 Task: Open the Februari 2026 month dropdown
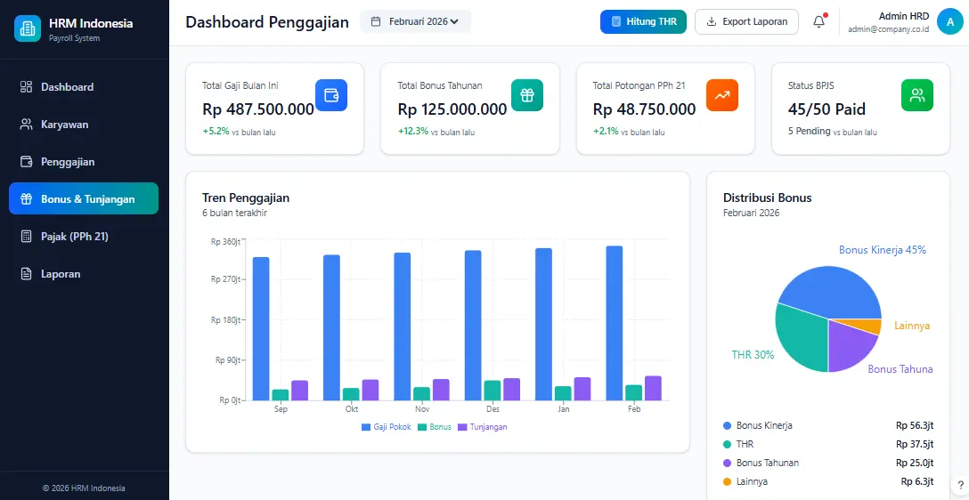[x=415, y=21]
